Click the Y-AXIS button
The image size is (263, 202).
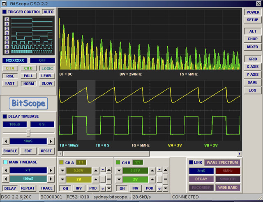click(x=253, y=74)
